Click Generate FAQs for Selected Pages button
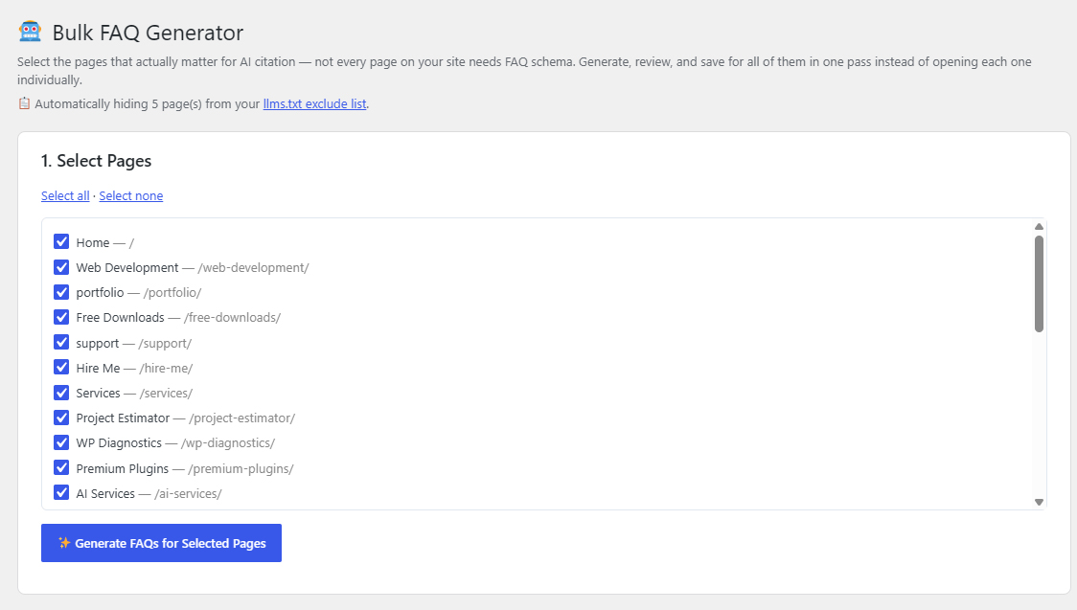The width and height of the screenshot is (1077, 610). pyautogui.click(x=161, y=543)
